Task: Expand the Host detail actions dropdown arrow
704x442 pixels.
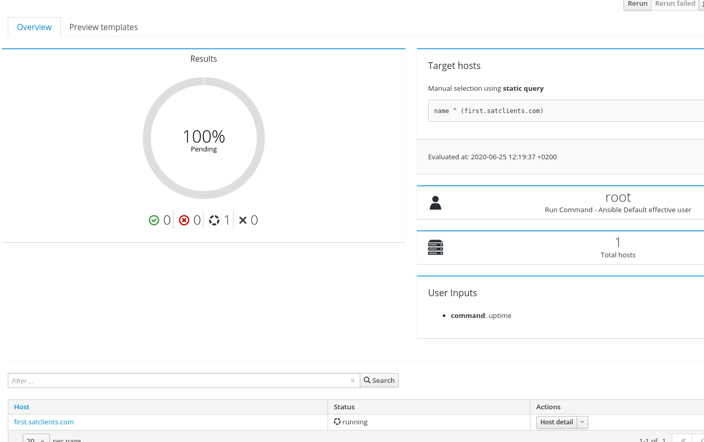Action: coord(583,422)
